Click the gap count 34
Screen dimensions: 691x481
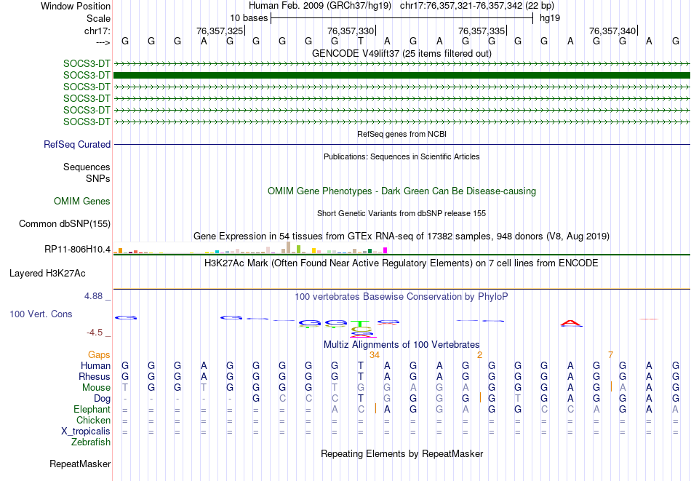click(375, 355)
